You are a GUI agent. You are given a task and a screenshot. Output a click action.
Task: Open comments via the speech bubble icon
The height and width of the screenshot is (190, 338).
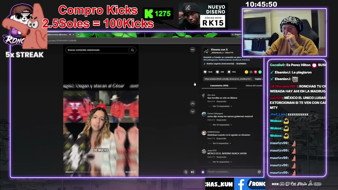click(x=217, y=72)
